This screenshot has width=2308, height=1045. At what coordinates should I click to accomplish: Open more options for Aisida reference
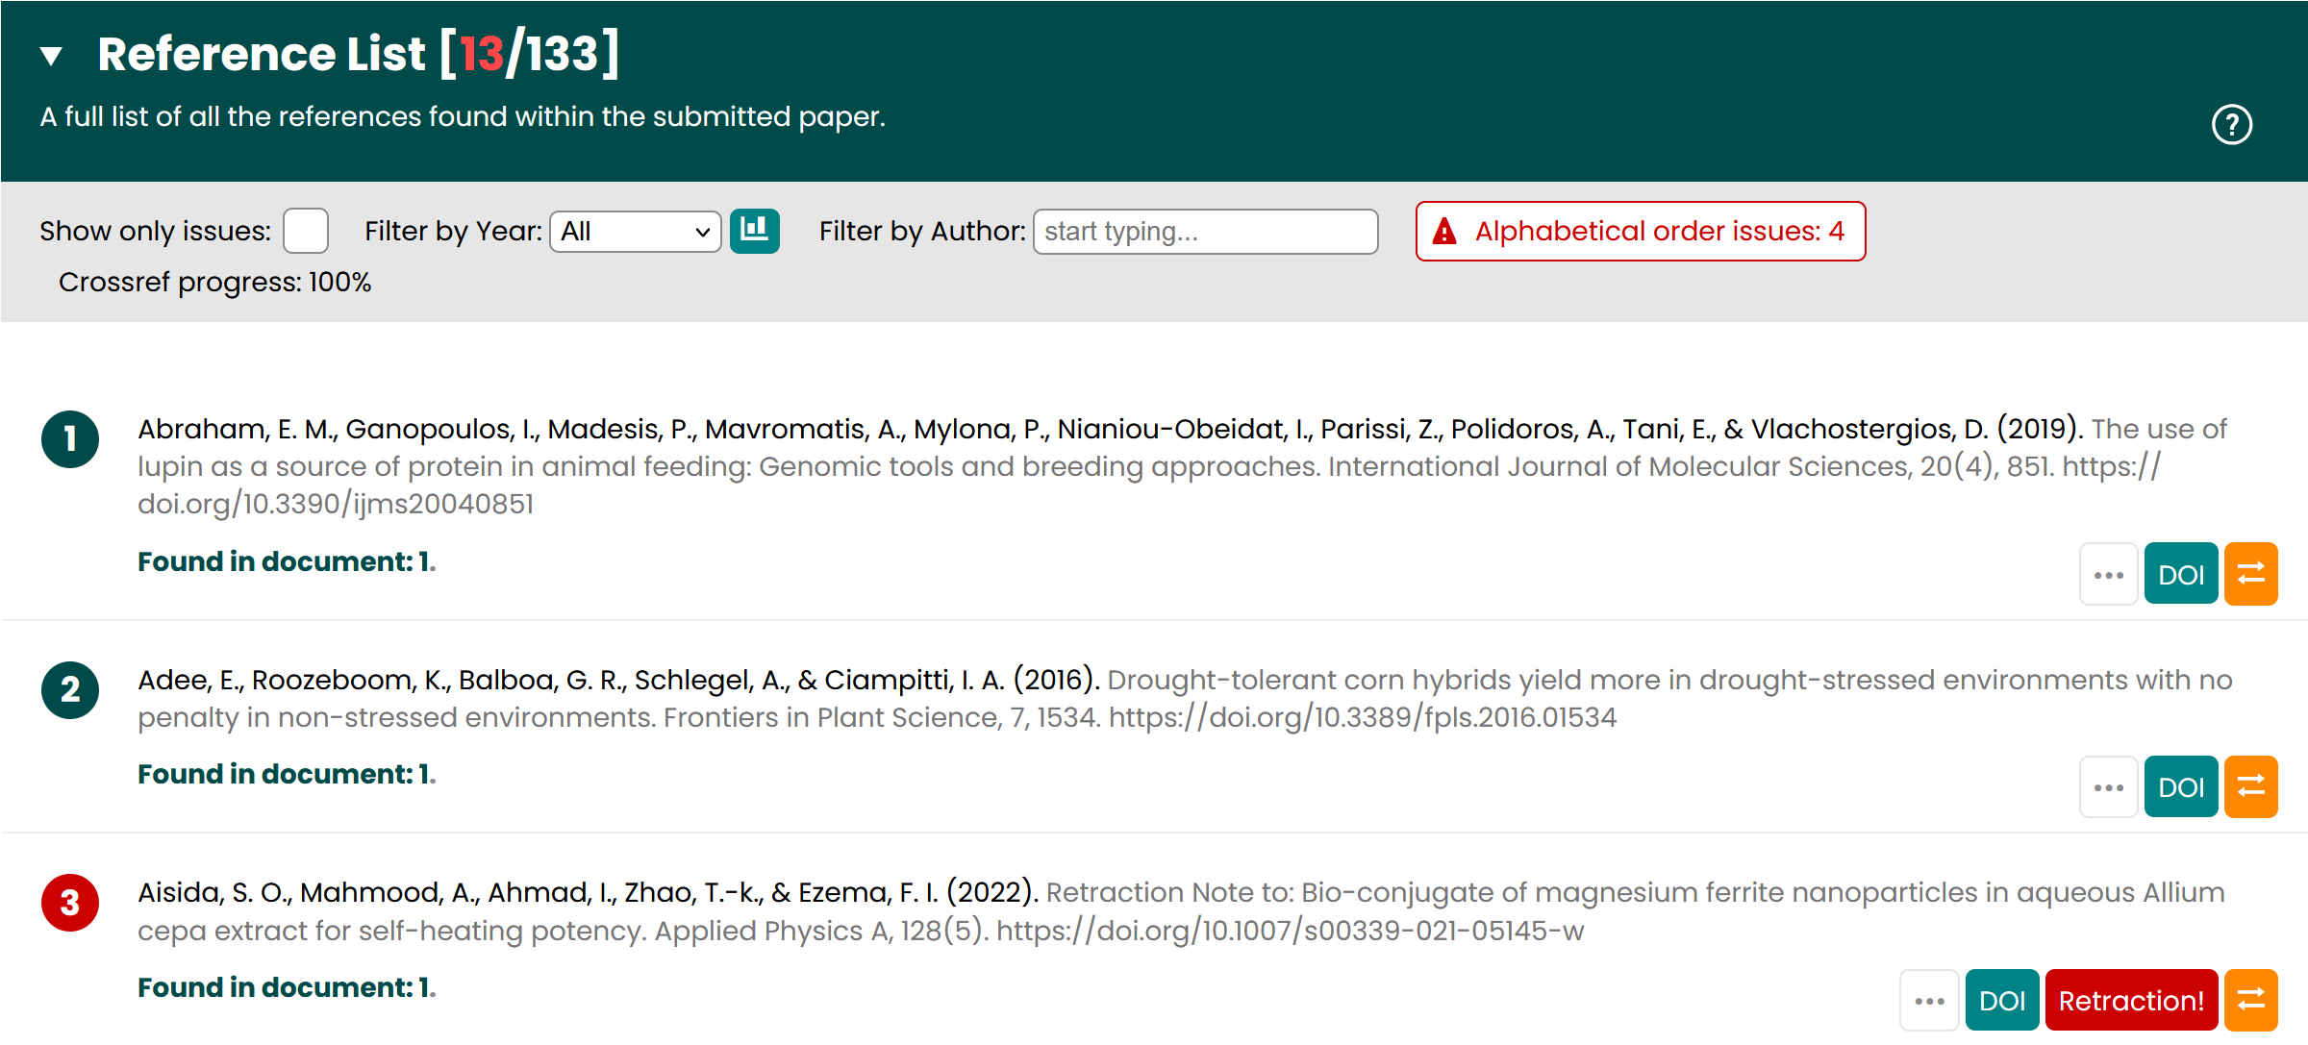coord(1929,1000)
